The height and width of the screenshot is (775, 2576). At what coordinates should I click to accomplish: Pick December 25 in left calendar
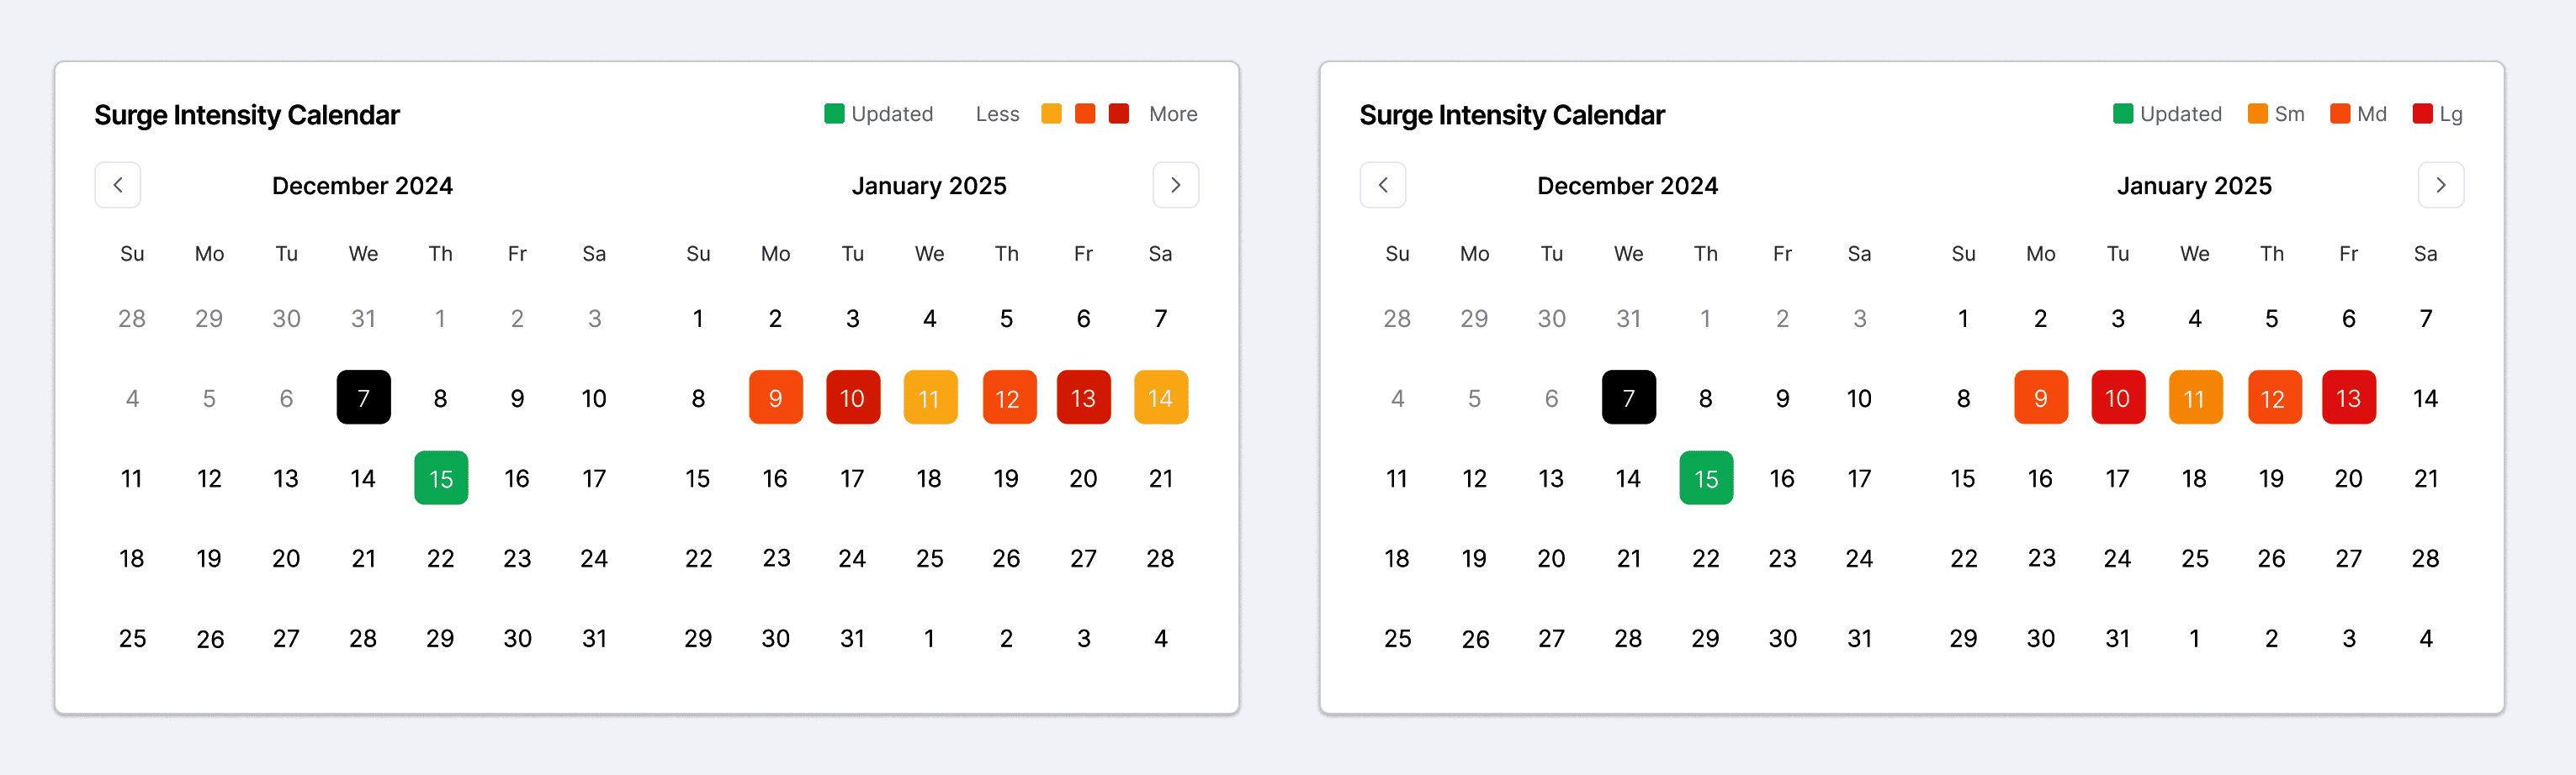click(132, 638)
